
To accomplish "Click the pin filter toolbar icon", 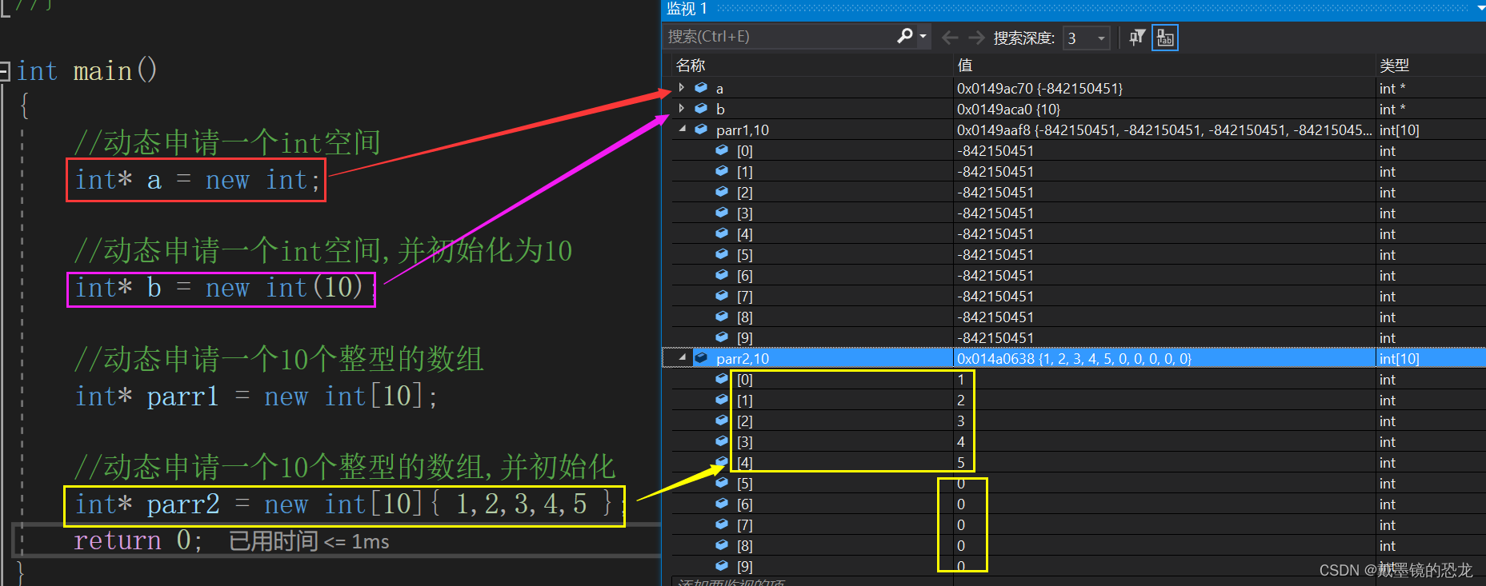I will pos(1137,37).
